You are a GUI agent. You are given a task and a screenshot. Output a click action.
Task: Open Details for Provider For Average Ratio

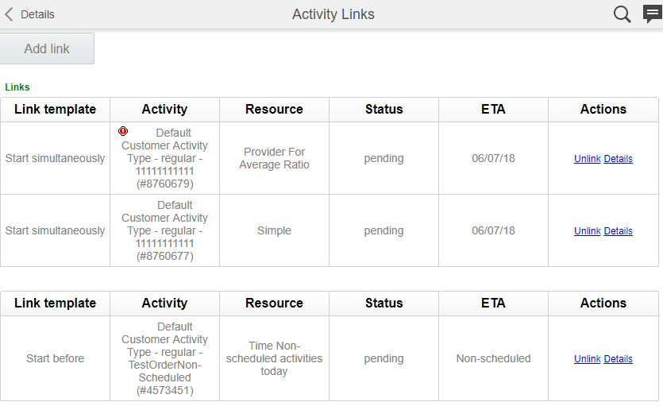click(618, 159)
